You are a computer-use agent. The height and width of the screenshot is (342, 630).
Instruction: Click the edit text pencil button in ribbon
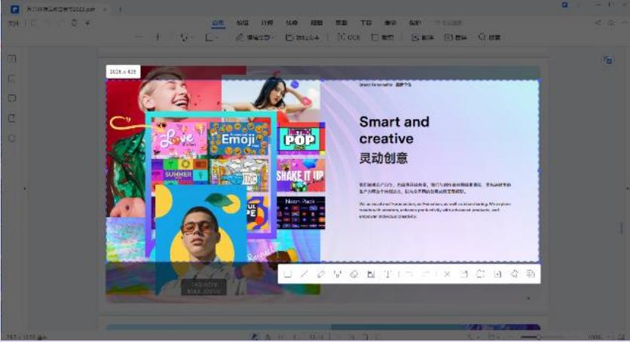254,38
